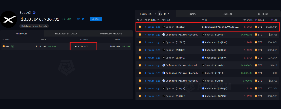Open the 3 years ago link in $14.1 row
The width and height of the screenshot is (281, 109).
152,65
